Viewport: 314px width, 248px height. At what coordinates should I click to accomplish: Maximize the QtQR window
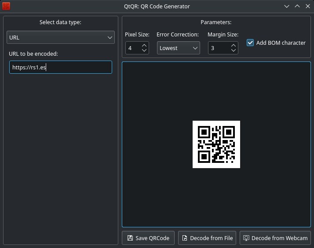(x=297, y=6)
